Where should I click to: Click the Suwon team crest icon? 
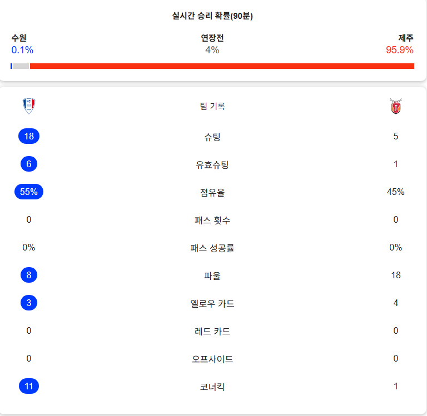pos(28,106)
